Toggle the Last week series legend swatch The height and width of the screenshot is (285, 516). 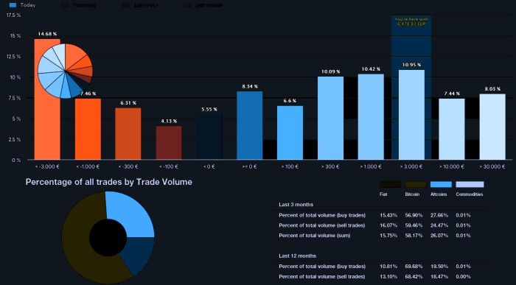[126, 5]
